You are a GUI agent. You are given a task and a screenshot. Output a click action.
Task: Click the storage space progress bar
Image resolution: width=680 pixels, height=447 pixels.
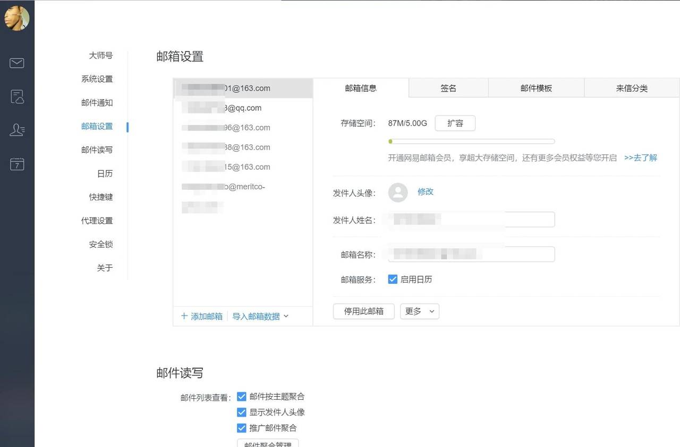(472, 141)
